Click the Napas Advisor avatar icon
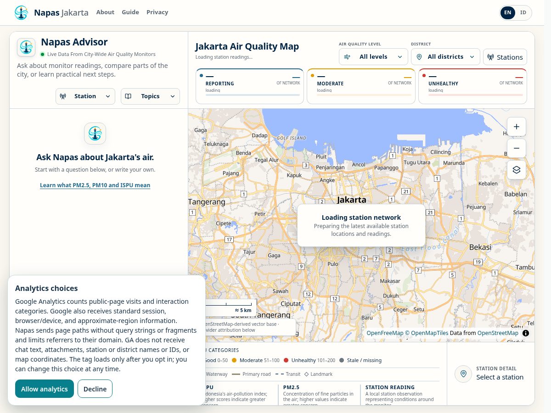The height and width of the screenshot is (413, 551). point(26,47)
